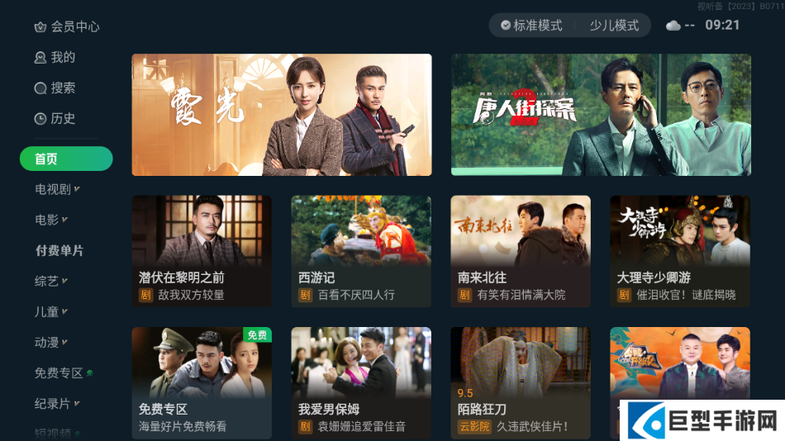Image resolution: width=785 pixels, height=441 pixels.
Task: Open the 免费专区 sidebar entry
Action: click(59, 373)
